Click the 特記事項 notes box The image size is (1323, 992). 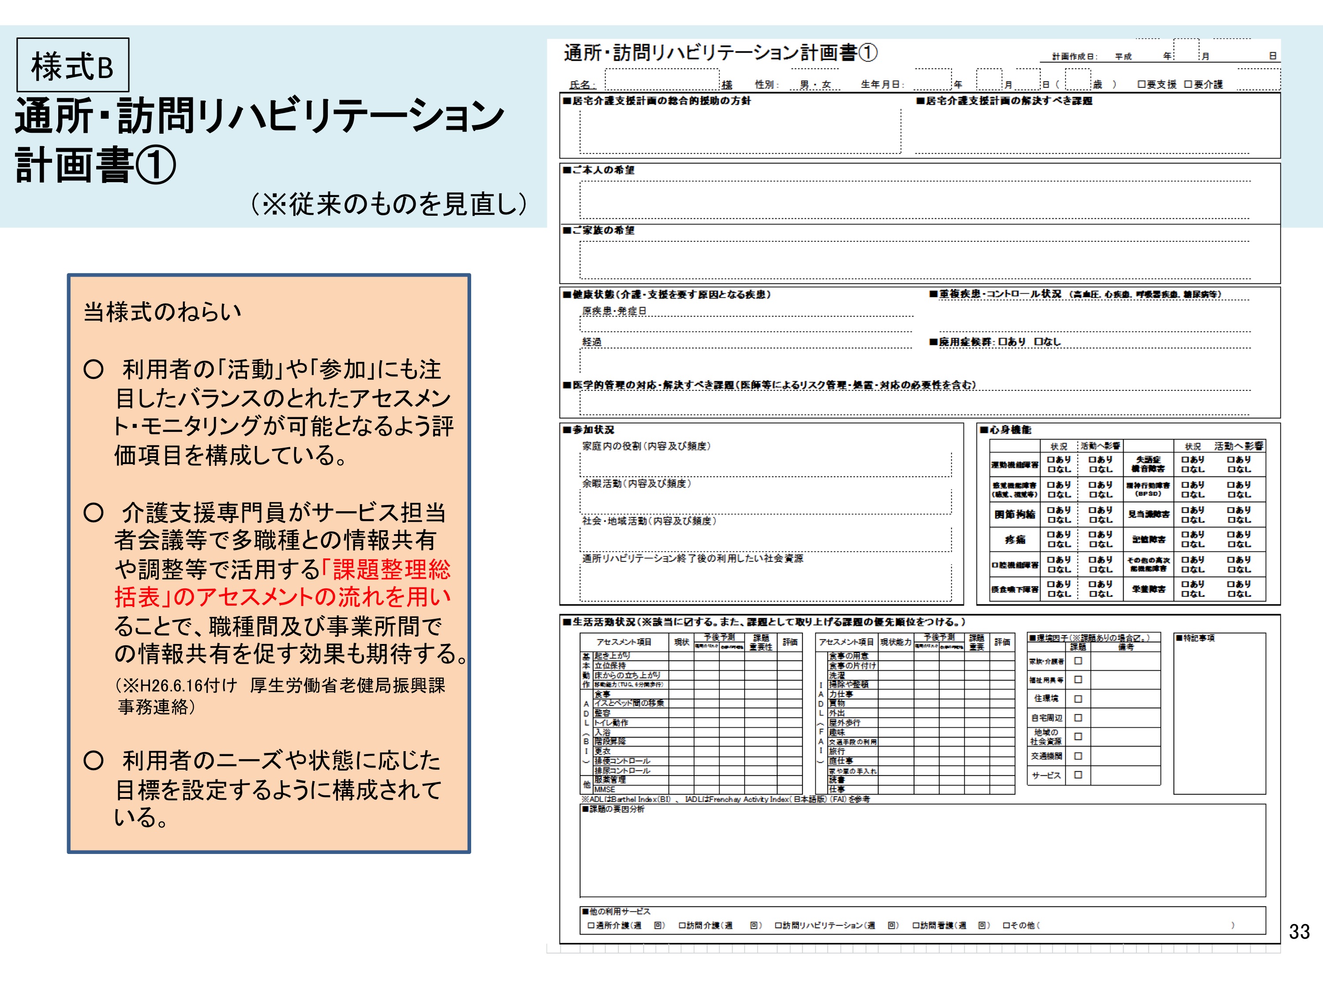[x=1219, y=713]
